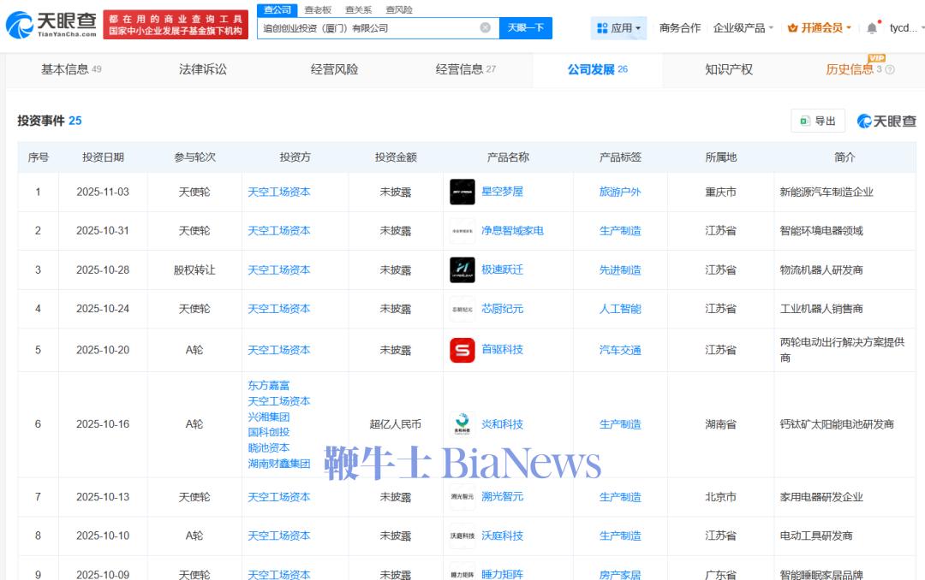Open the 东方嘉富 investor link

(269, 386)
